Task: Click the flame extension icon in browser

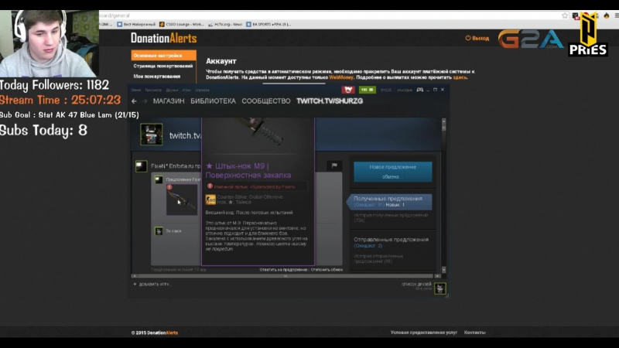Action: tap(607, 15)
